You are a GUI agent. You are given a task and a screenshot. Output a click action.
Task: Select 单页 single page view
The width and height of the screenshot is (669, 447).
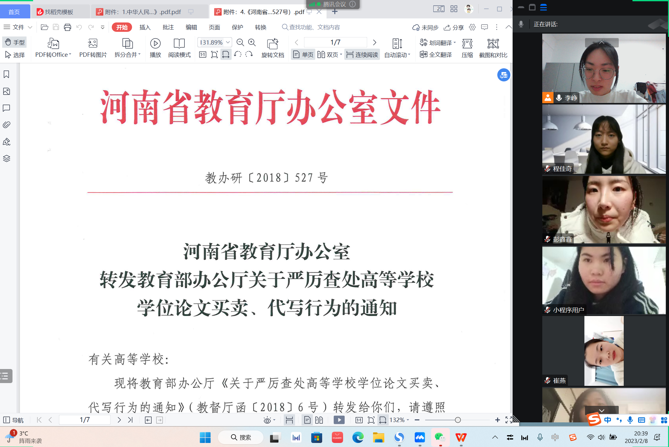click(x=303, y=55)
